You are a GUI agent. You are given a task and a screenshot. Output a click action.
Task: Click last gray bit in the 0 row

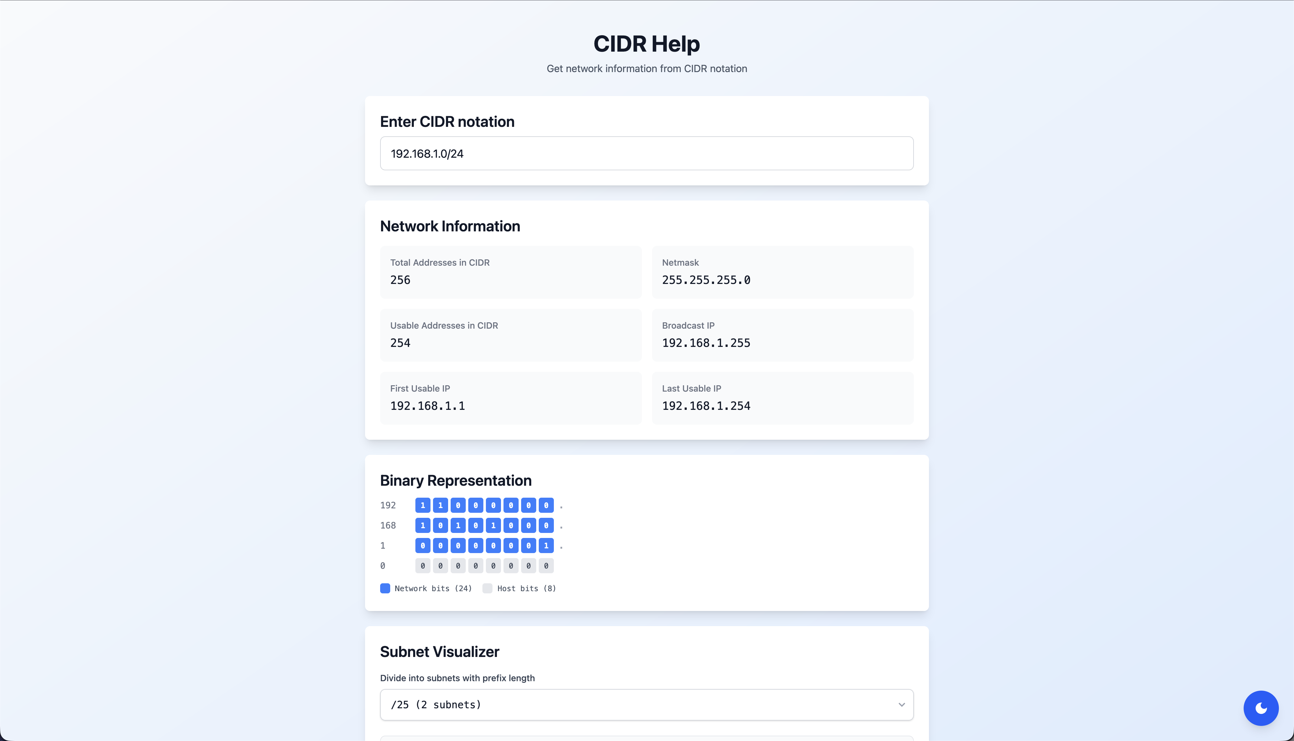546,565
